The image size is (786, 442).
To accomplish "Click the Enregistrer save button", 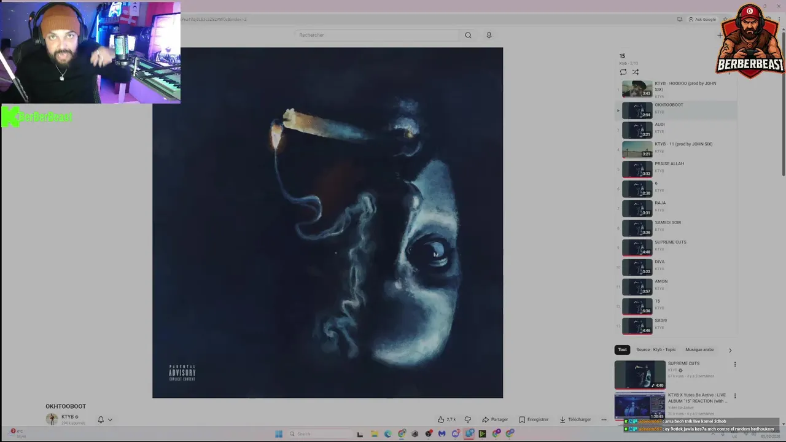I will coord(534,419).
